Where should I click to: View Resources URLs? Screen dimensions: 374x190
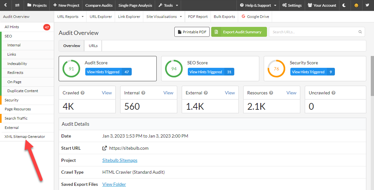[x=291, y=93]
